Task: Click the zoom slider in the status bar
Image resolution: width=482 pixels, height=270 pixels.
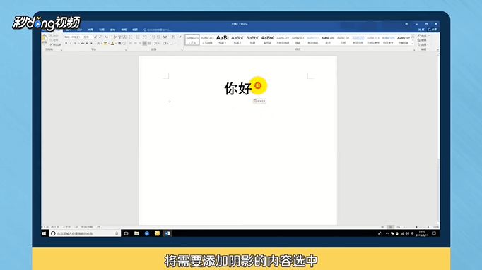Action: click(x=416, y=227)
